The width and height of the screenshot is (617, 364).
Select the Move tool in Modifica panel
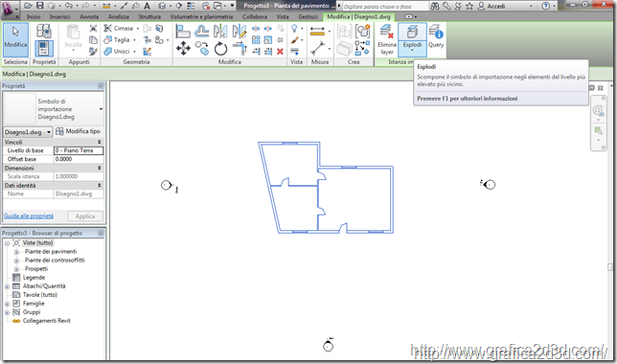pos(183,49)
